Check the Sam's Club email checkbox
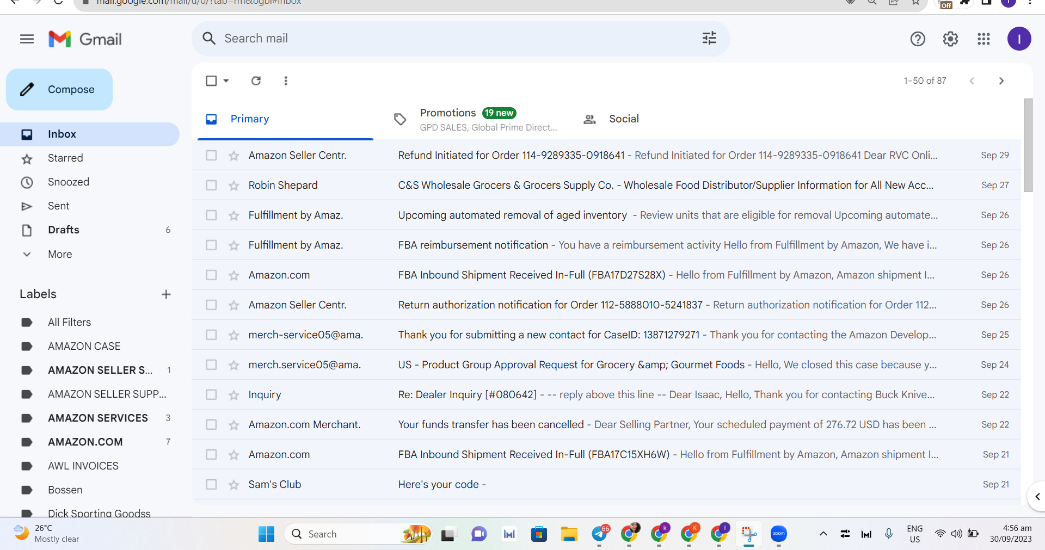The width and height of the screenshot is (1045, 550). [x=211, y=485]
